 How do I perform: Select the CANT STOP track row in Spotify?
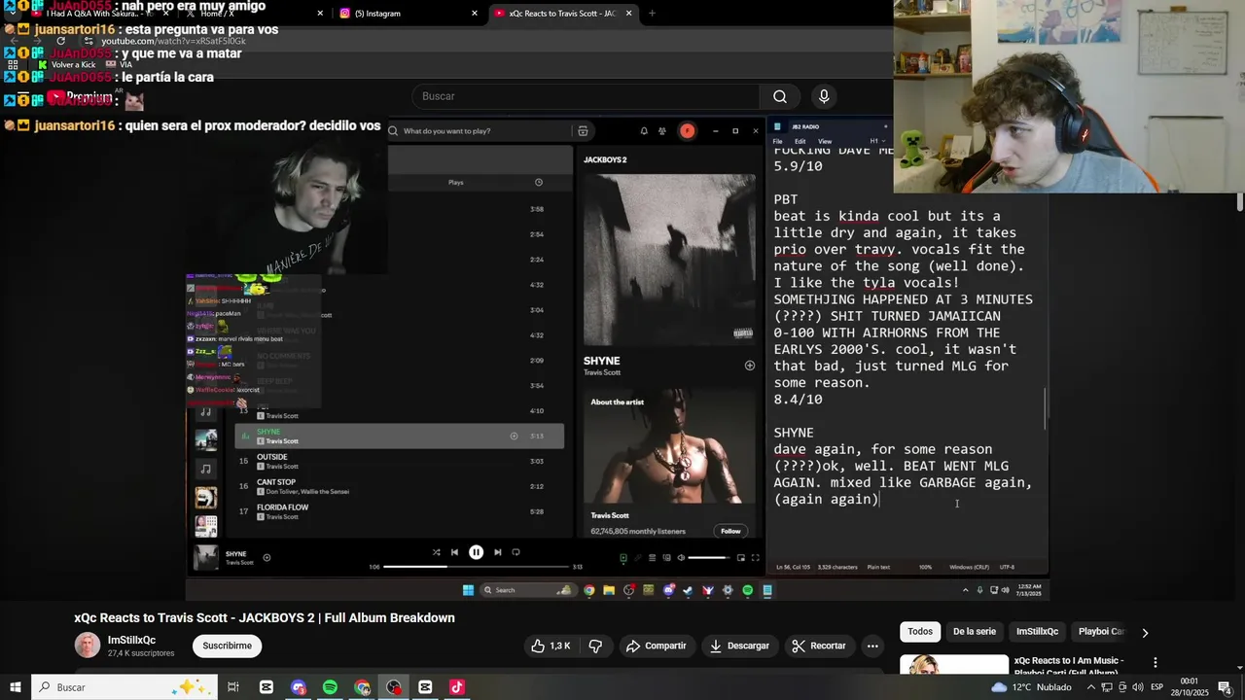[x=399, y=486]
